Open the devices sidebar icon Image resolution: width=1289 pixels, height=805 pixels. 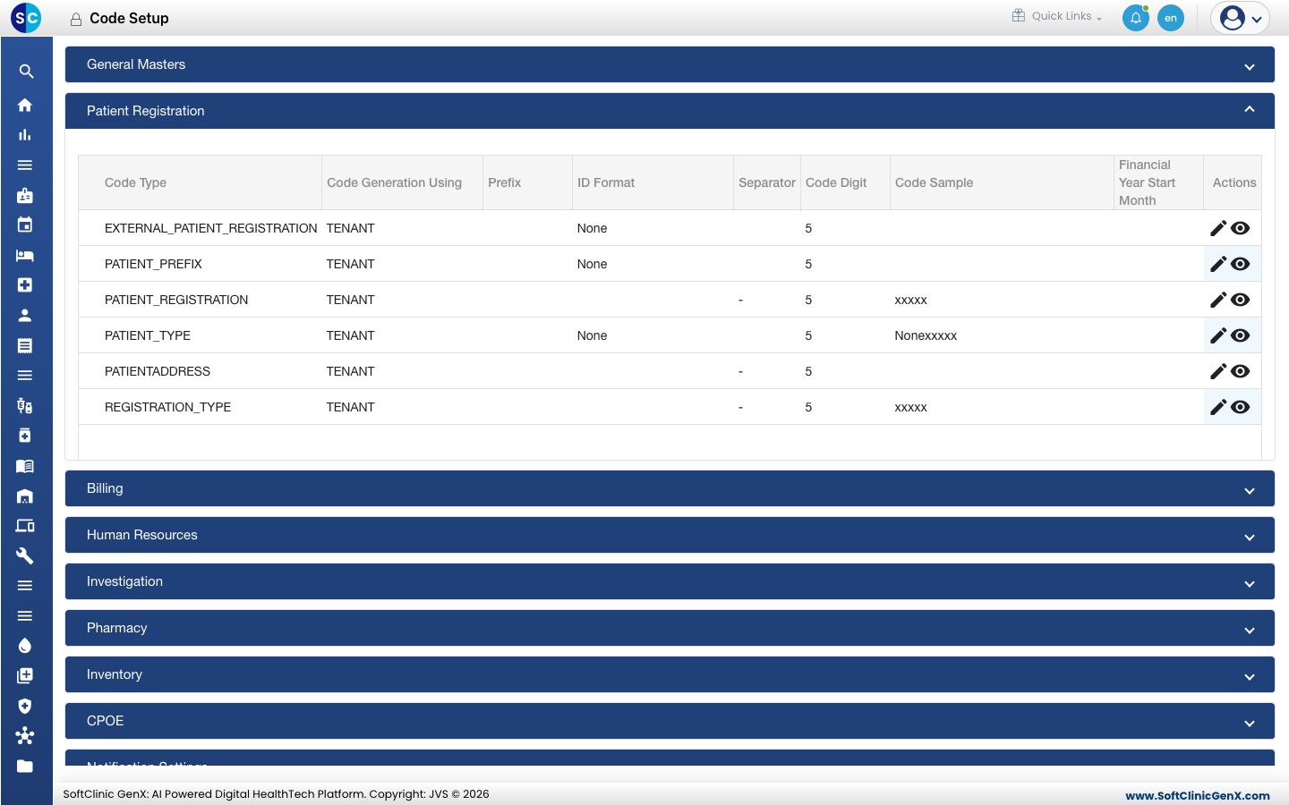pyautogui.click(x=25, y=526)
